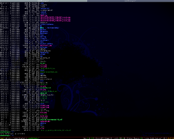Click the bold green .pdf file name
The height and width of the screenshot is (139, 174).
click(51, 120)
